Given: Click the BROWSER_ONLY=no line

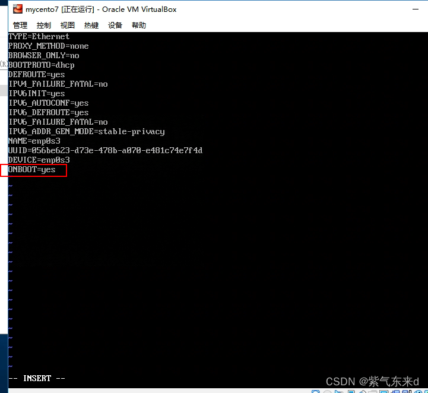Looking at the screenshot, I should coord(44,55).
